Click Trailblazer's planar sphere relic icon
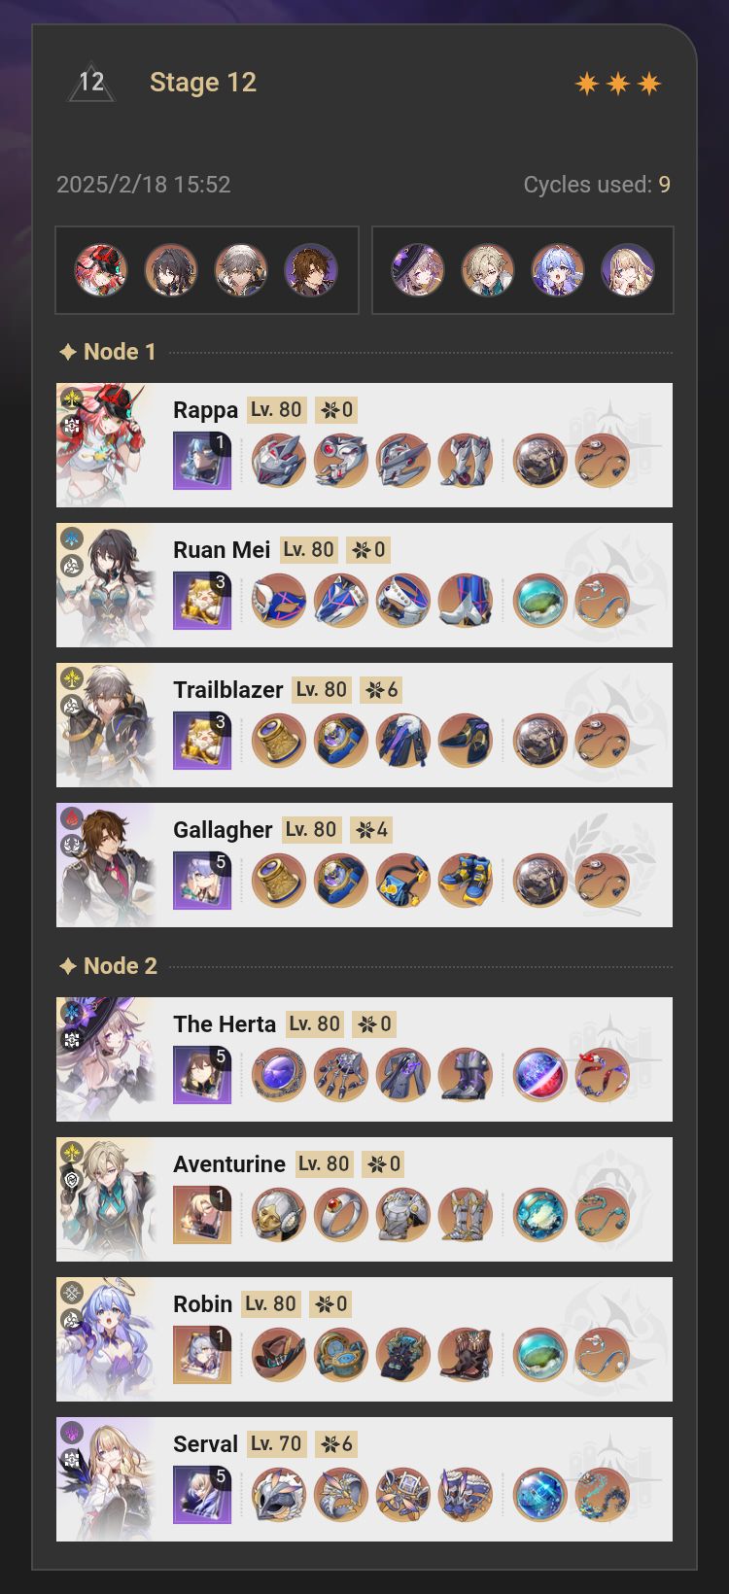This screenshot has width=729, height=1594. (539, 741)
